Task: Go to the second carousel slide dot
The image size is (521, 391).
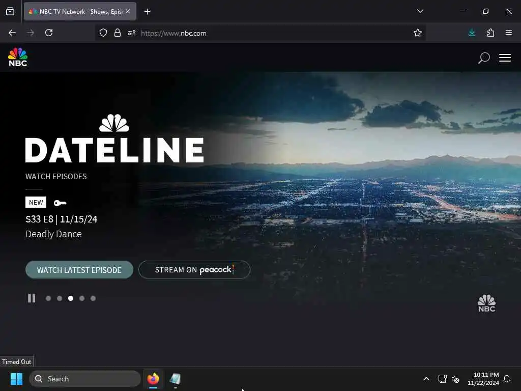Action: point(60,298)
